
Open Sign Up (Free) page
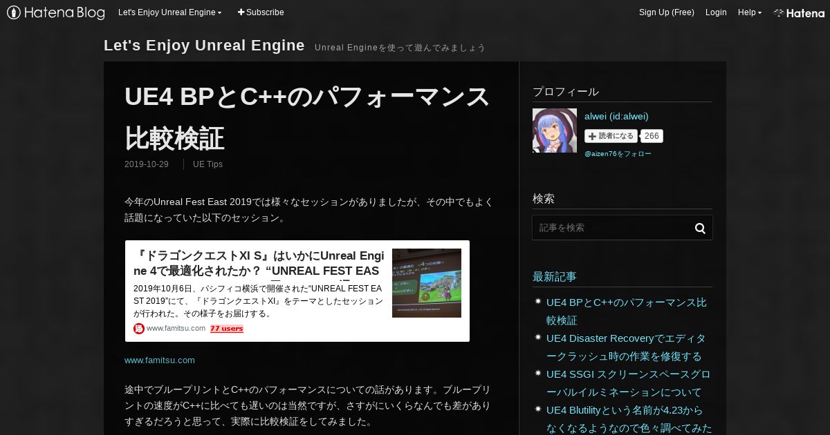[667, 12]
